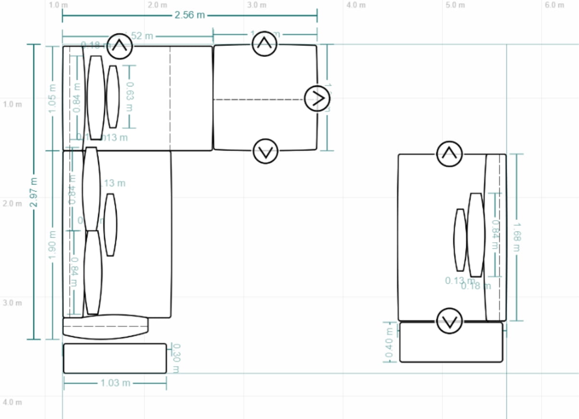The height and width of the screenshot is (419, 579).
Task: Click the up arrow on the corner sofa's left section
Action: [x=120, y=47]
